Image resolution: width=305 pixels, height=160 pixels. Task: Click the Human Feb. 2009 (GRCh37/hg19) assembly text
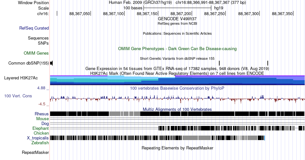140,3
